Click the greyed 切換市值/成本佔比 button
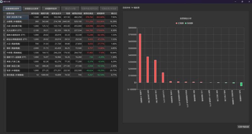Screen dimensions: 252x134 tap(90, 8)
